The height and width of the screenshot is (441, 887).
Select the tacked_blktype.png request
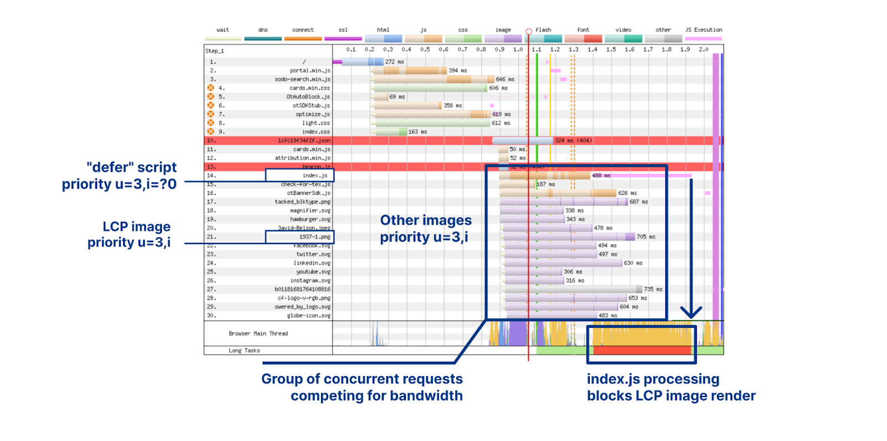pos(302,202)
